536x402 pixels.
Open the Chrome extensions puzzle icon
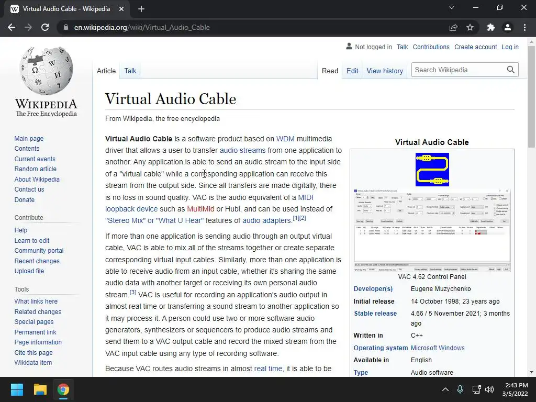tap(491, 27)
